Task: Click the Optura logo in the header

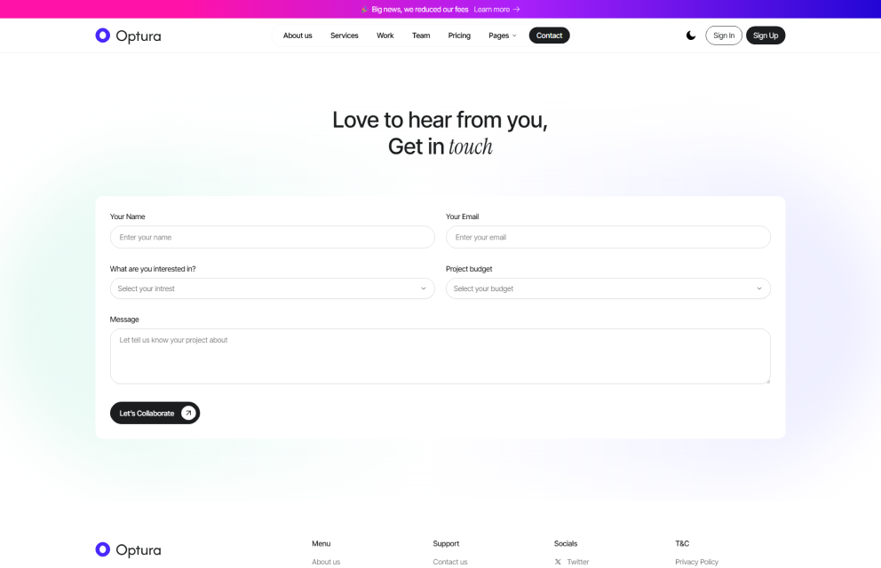Action: [128, 35]
